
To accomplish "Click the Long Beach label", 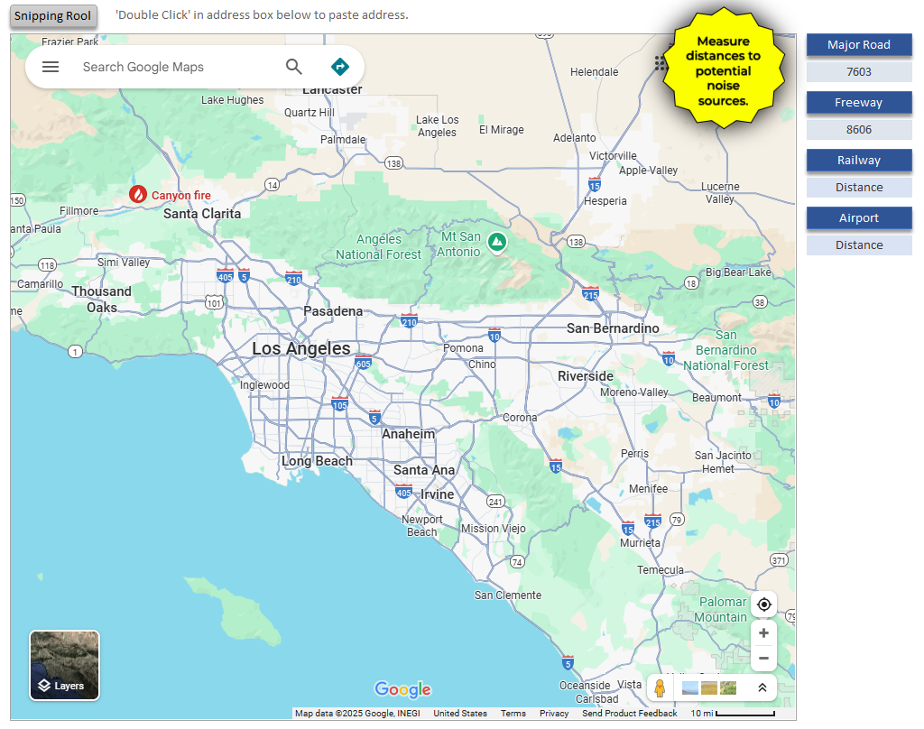I will [317, 461].
